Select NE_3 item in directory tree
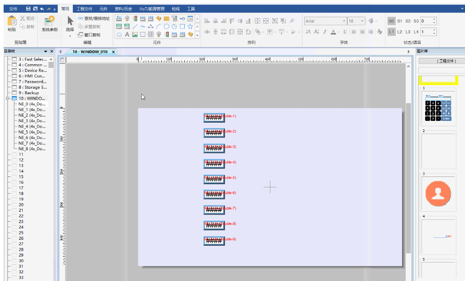The height and width of the screenshot is (281, 465). pos(32,121)
